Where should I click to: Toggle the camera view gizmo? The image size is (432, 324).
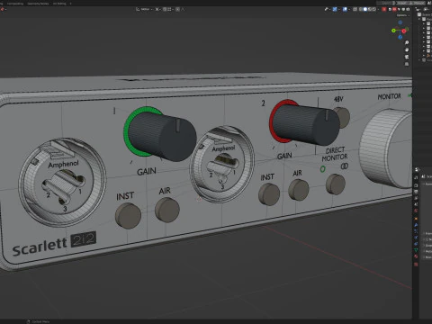click(407, 57)
